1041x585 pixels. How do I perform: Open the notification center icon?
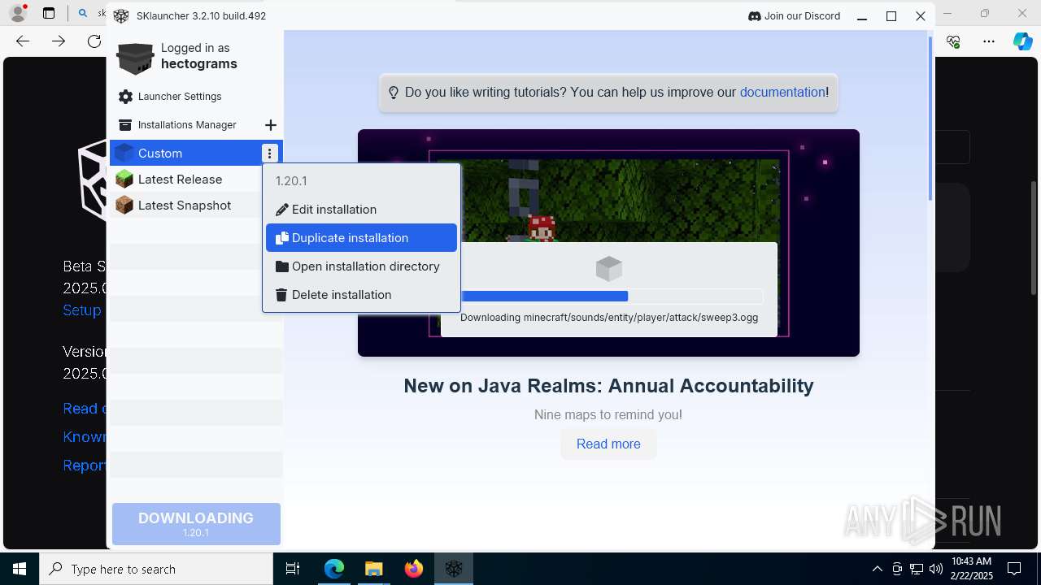[1014, 569]
